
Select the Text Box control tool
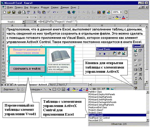[x=140, y=60]
